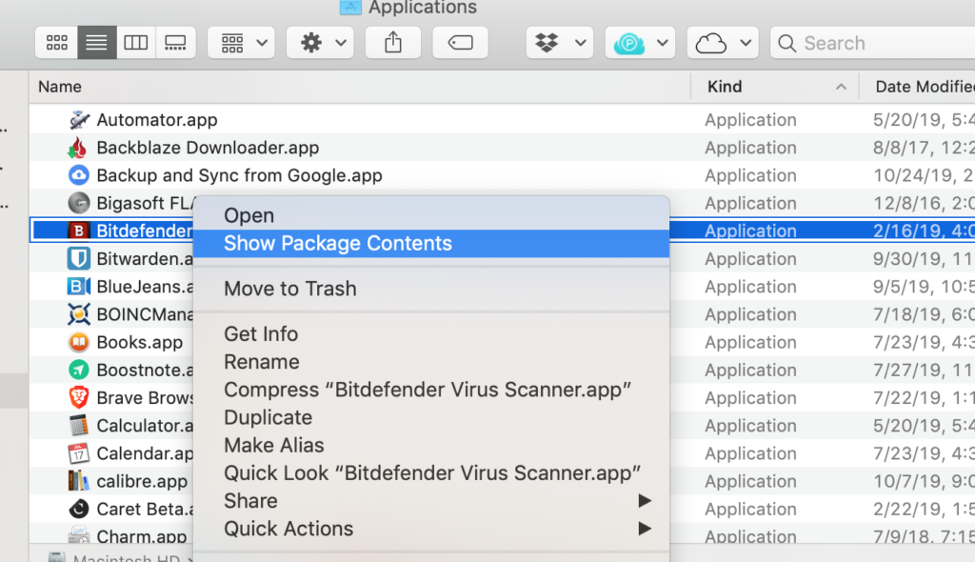Expand the Quick Actions submenu
The width and height of the screenshot is (975, 562).
tap(431, 529)
